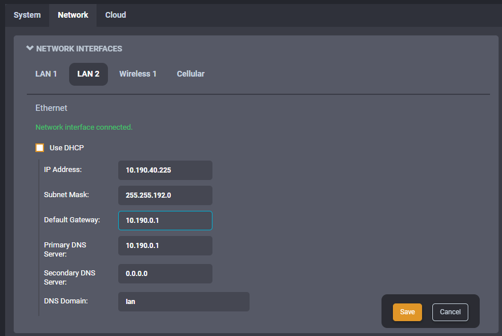Select the Secondary DNS Server field
This screenshot has width=502, height=336.
point(165,274)
